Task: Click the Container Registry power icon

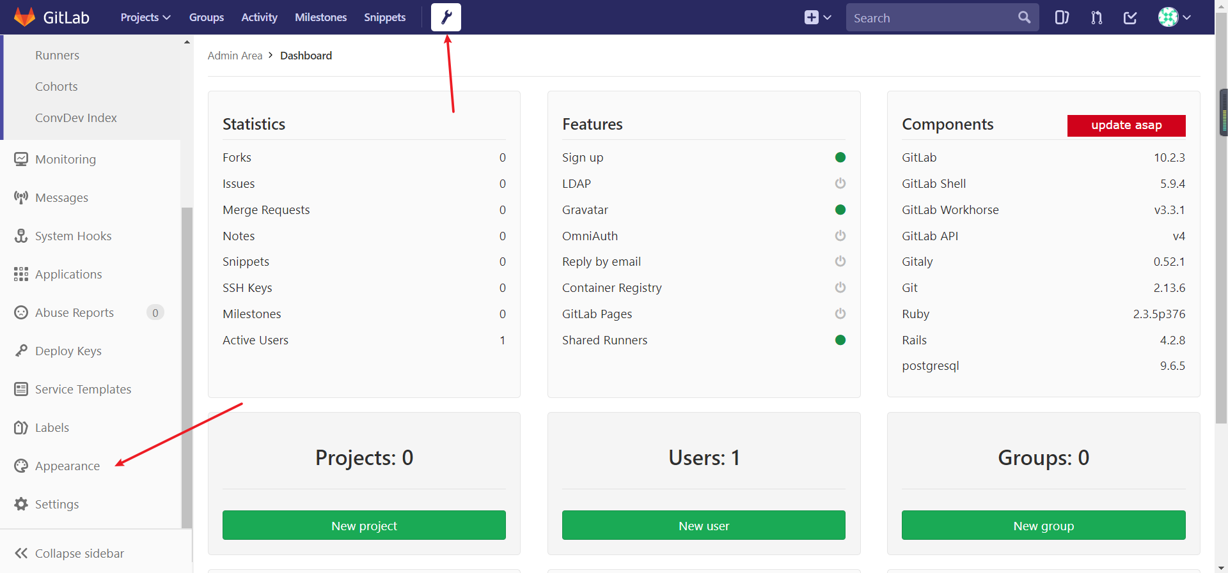Action: (x=840, y=287)
